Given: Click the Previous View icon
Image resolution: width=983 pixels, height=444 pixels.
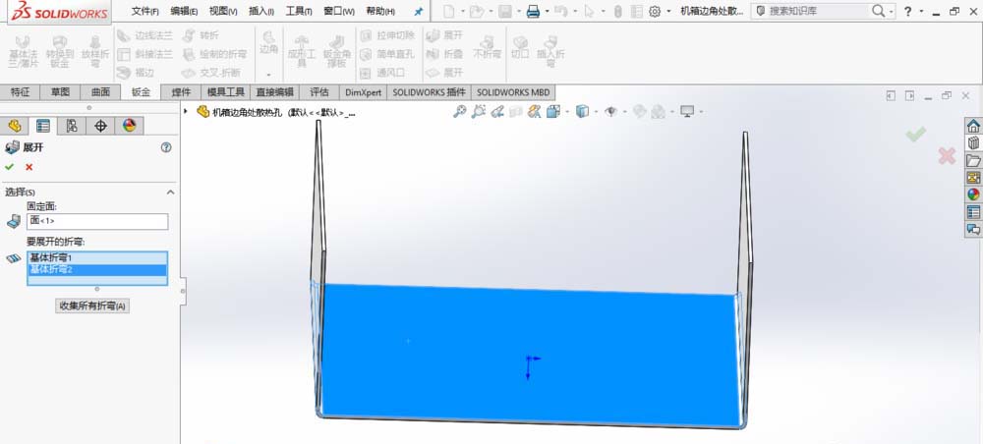Looking at the screenshot, I should point(497,111).
